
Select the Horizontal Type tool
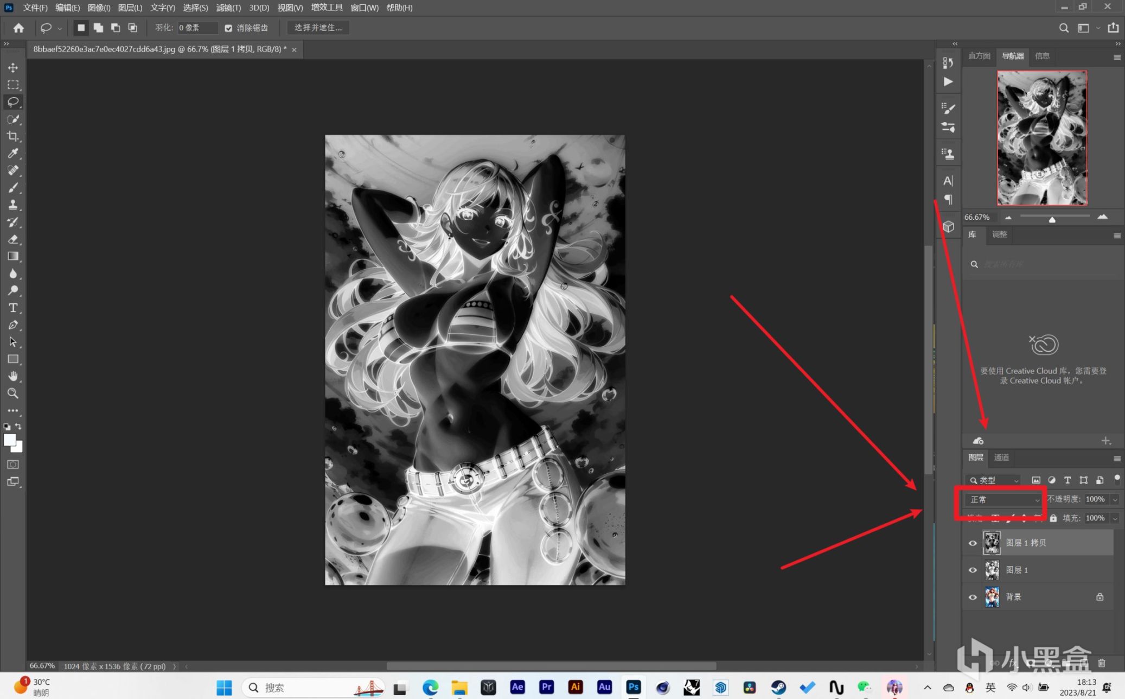point(13,308)
